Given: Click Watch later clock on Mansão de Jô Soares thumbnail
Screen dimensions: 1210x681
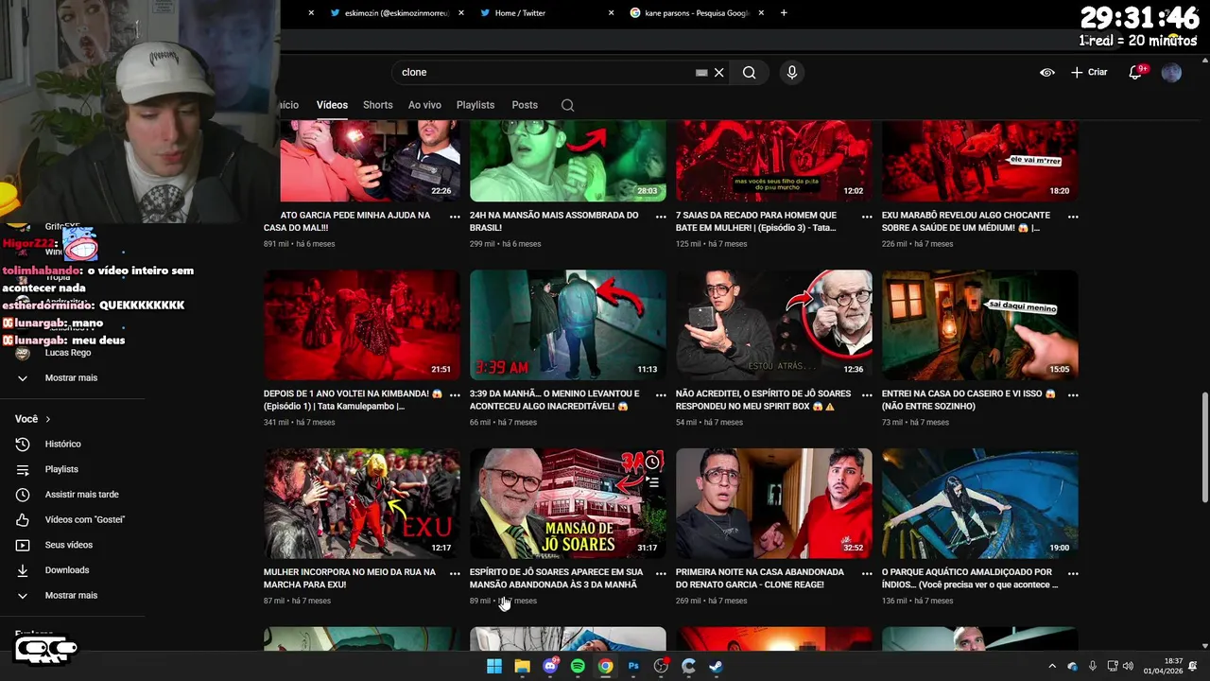Looking at the screenshot, I should point(652,462).
